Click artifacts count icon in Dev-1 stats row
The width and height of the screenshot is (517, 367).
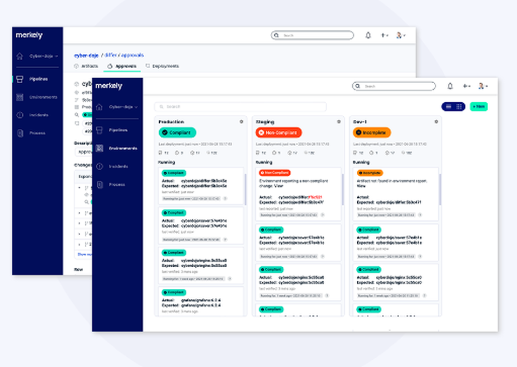tap(355, 152)
